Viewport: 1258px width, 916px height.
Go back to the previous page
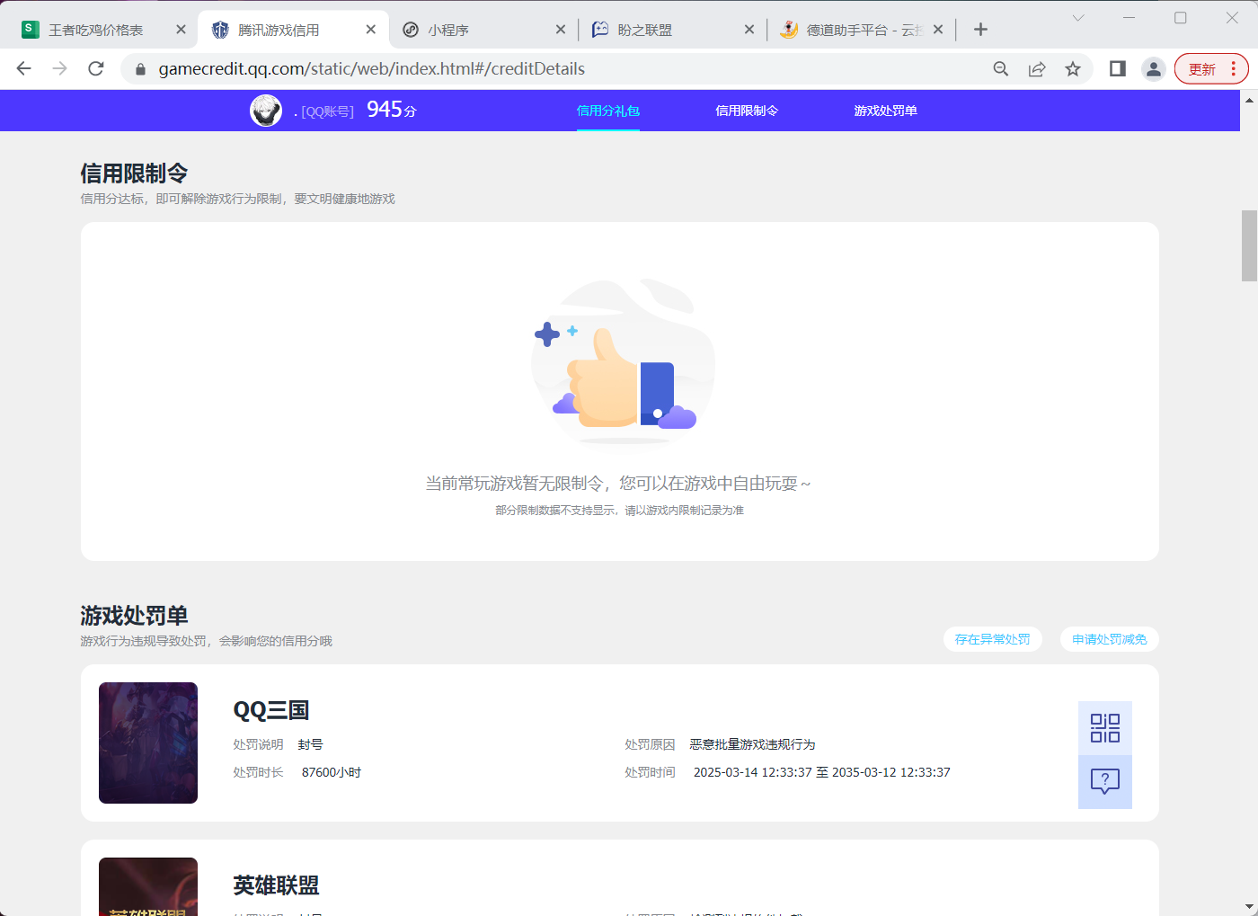point(24,68)
